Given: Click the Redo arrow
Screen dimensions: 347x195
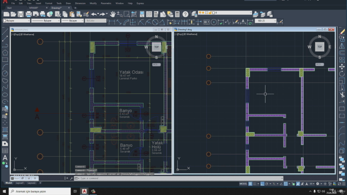Looking at the screenshot, I should (102, 15).
